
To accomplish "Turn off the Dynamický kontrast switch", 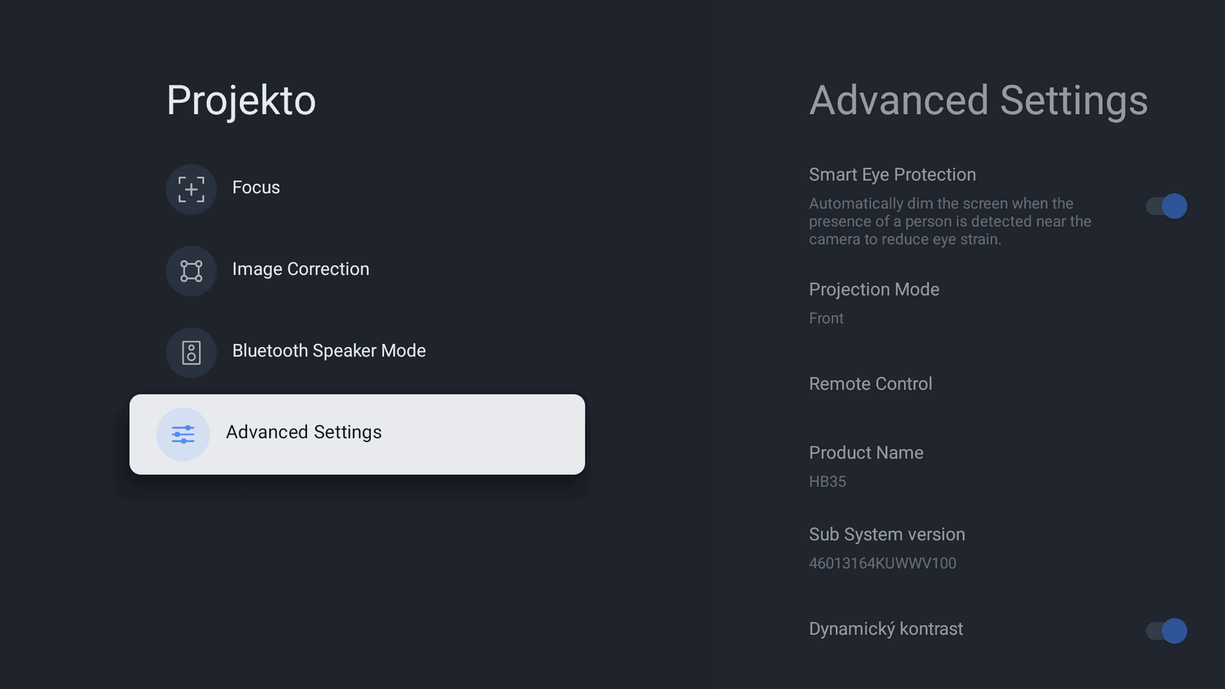I will tap(1166, 630).
